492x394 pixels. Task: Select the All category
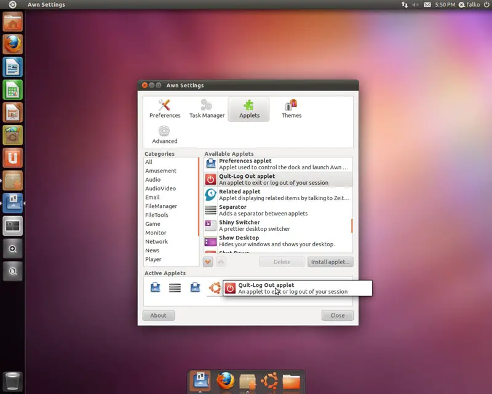tap(171, 162)
